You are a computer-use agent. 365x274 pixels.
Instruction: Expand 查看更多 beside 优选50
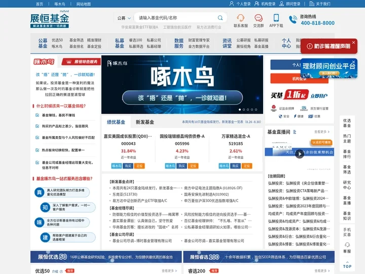[x=169, y=271]
